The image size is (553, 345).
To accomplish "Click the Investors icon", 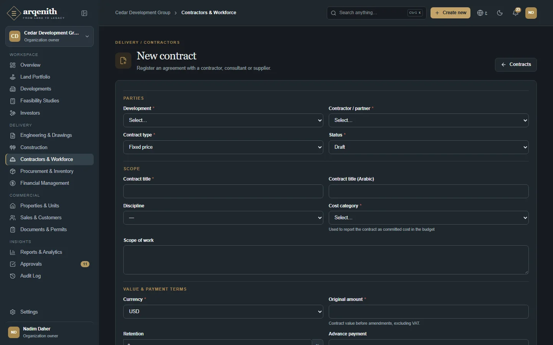I will tap(13, 113).
